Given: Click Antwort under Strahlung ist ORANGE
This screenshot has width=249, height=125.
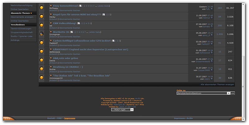Looking at the screenshot, I should (53, 72).
